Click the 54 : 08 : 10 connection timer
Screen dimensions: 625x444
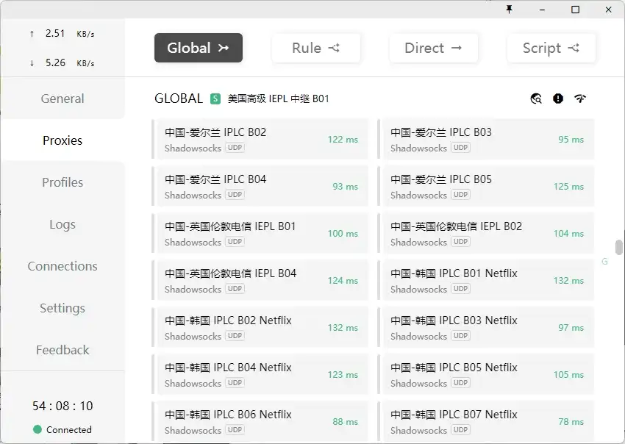(63, 406)
